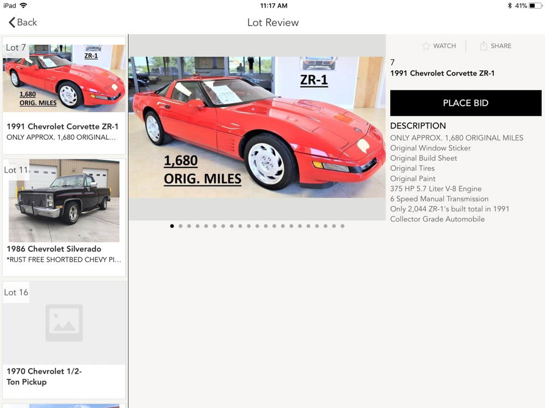Click the 'Collector Grade Automobile' line

437,219
